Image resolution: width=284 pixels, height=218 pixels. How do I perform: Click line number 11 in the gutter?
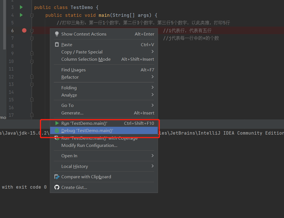tap(11, 69)
